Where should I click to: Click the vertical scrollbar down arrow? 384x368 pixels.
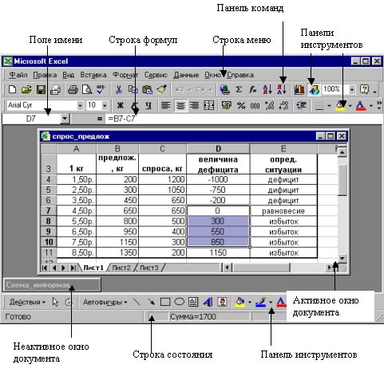pyautogui.click(x=342, y=257)
